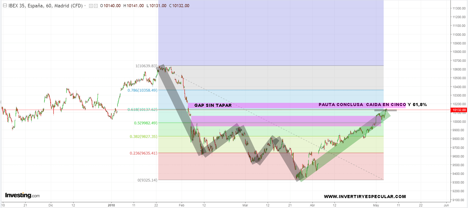The width and height of the screenshot is (468, 208).
Task: Select the 'GAP SIN TAPAR' text annotation
Action: click(213, 105)
